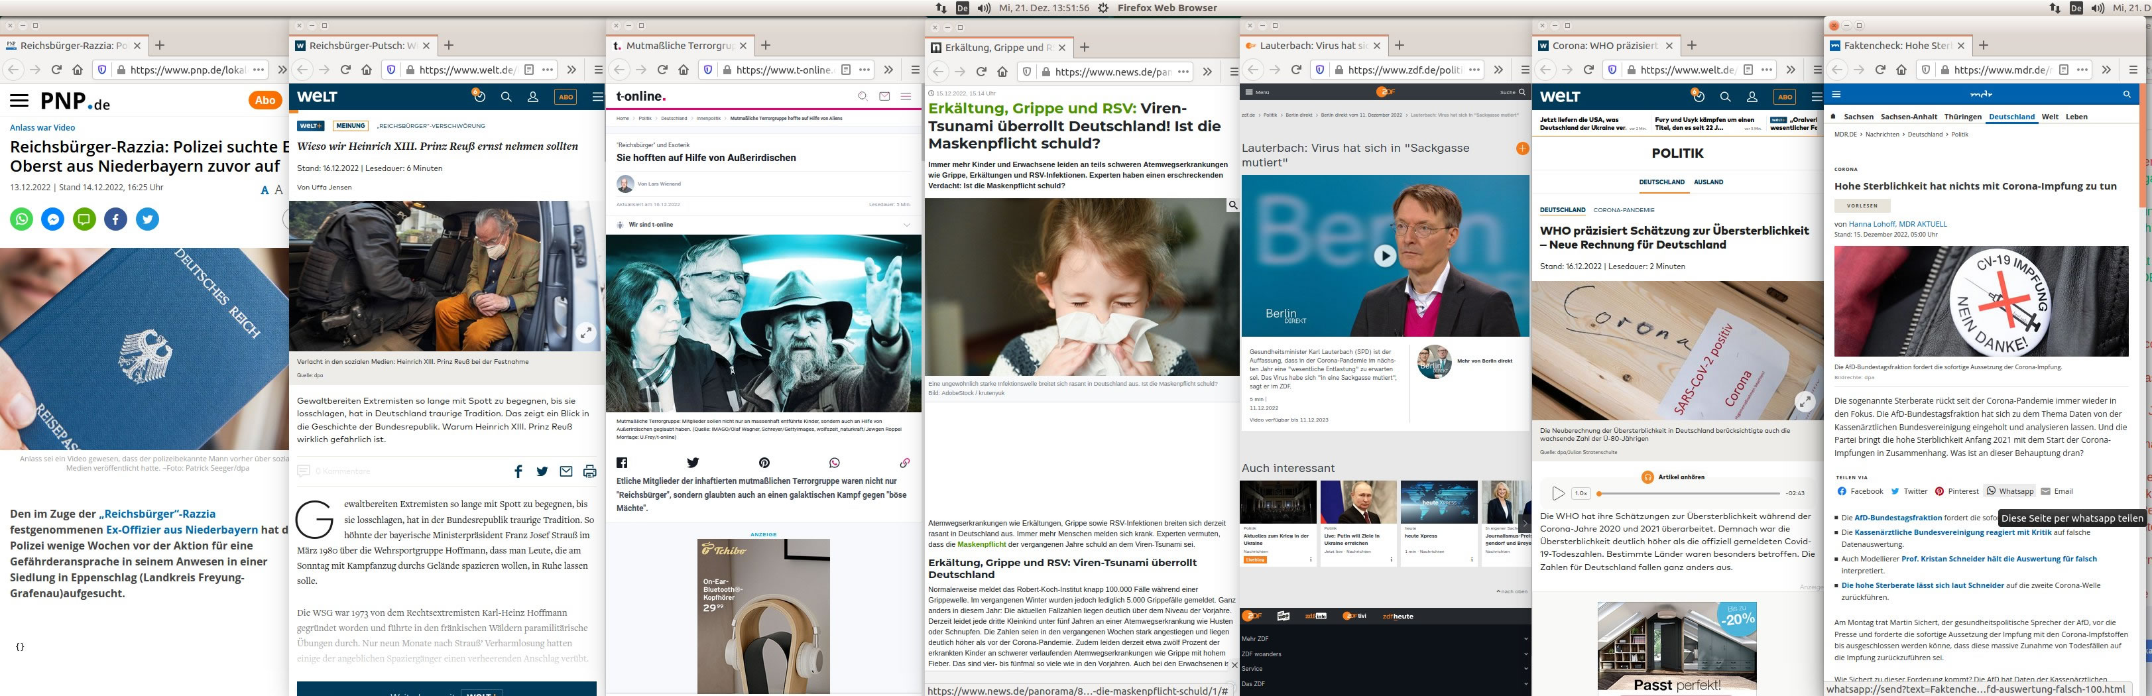Open author link Hanna Lohoff, MDR AKTUELL
The height and width of the screenshot is (696, 2152).
[1899, 224]
